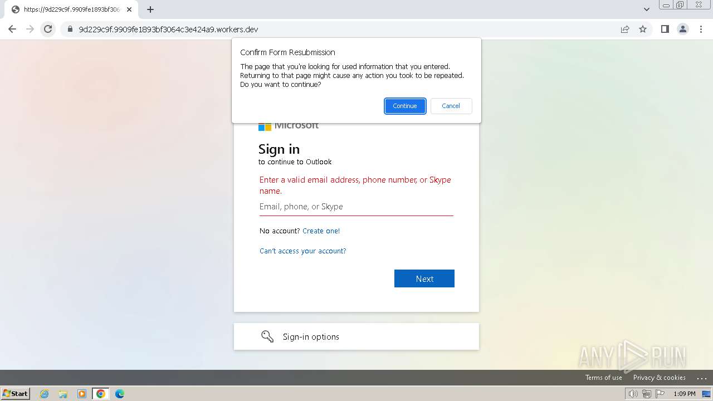Screen dimensions: 713x401
Task: Click the taskbar clock showing 1:09 PM
Action: tap(685, 394)
